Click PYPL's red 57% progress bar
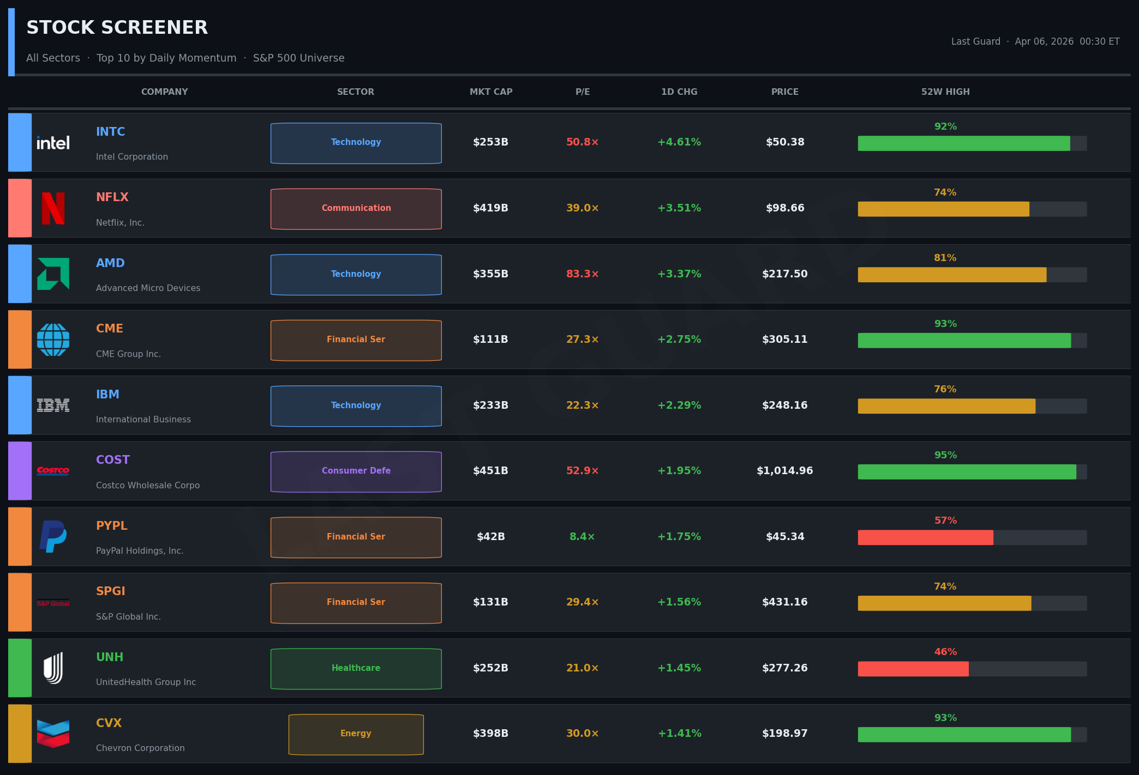The width and height of the screenshot is (1139, 775). coord(925,537)
